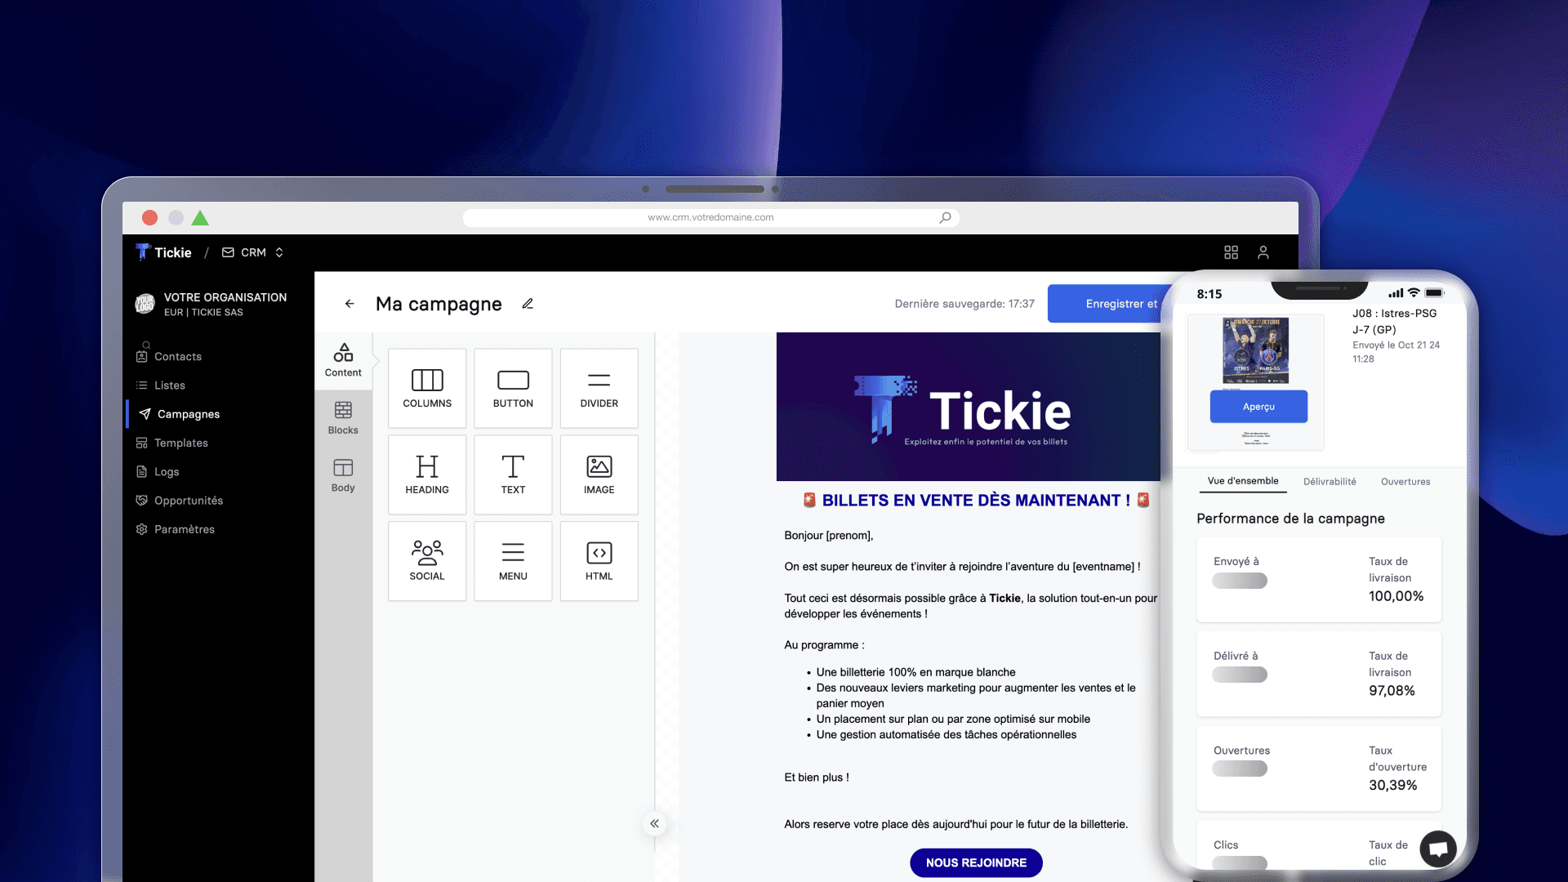
Task: Select the Délivrabilité tab
Action: [x=1330, y=482]
